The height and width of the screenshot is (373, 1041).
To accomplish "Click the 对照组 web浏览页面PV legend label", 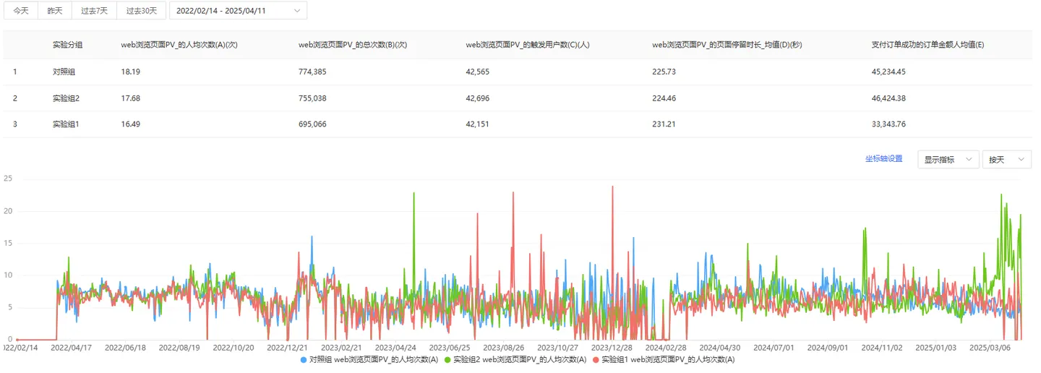I will pos(373,359).
